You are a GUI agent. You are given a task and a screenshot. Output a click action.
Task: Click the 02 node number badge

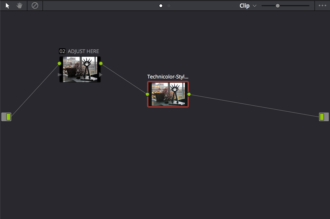pyautogui.click(x=62, y=51)
